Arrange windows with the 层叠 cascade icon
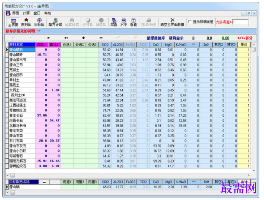Screen dimensions: 264x200 coord(114,22)
